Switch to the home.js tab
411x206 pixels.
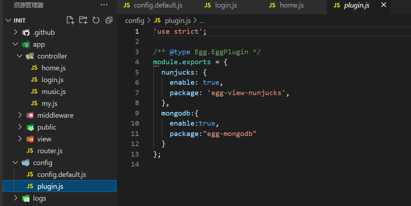click(294, 5)
